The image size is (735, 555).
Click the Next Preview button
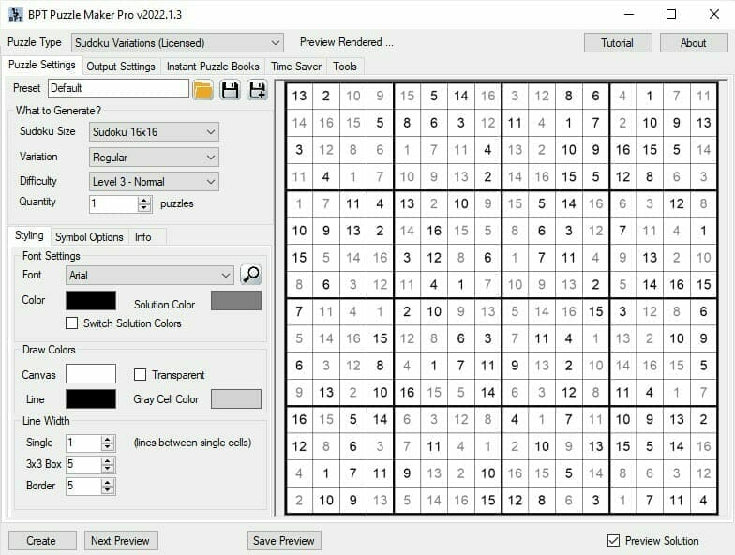click(121, 540)
